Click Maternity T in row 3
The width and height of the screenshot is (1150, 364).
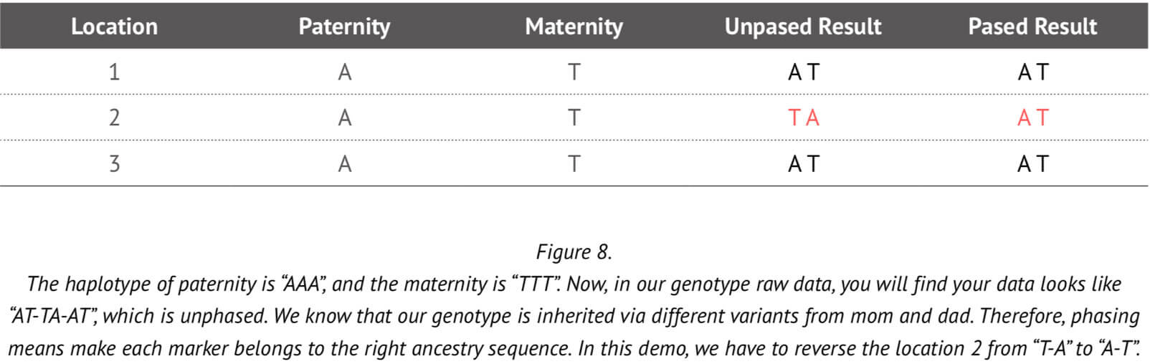pos(574,164)
